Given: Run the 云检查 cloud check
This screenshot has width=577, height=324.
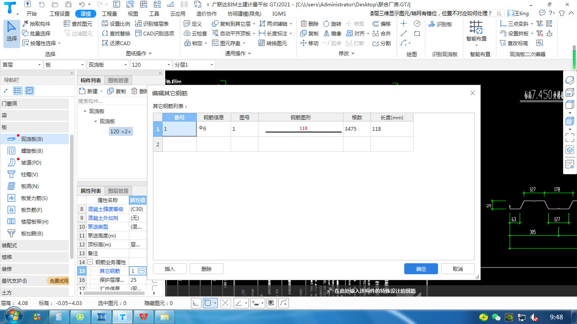Looking at the screenshot, I should [196, 33].
